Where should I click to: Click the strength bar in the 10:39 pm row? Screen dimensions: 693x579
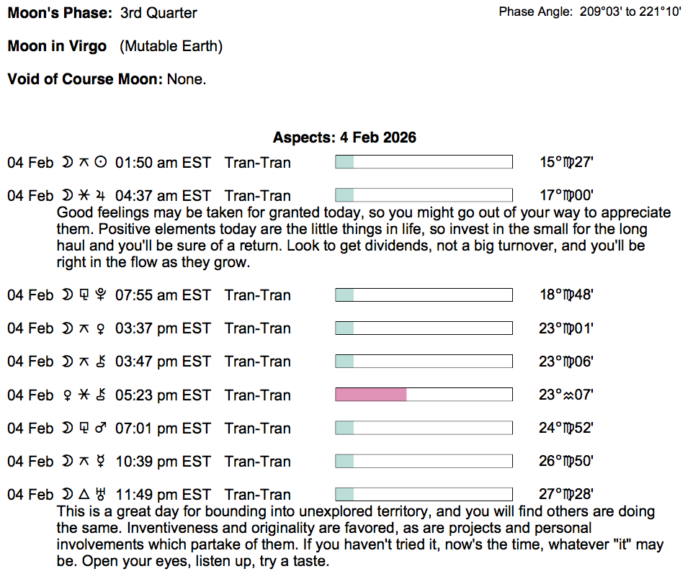point(424,461)
